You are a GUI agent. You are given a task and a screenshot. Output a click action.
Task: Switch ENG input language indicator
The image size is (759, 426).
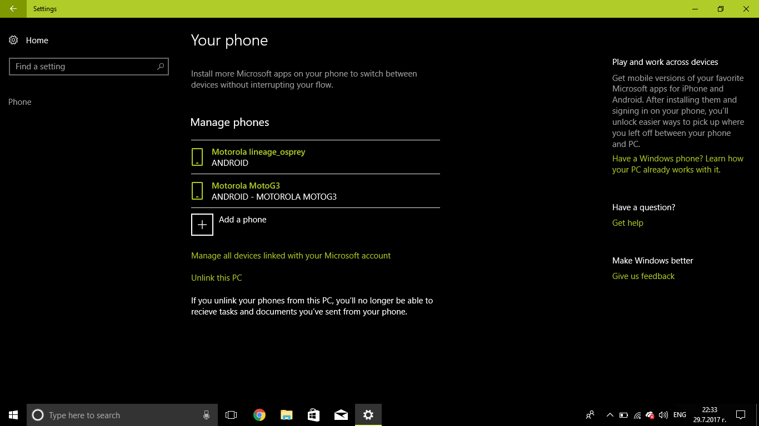click(x=680, y=415)
